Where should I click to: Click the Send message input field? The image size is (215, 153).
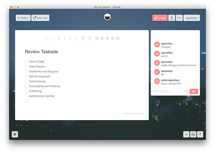(167, 92)
